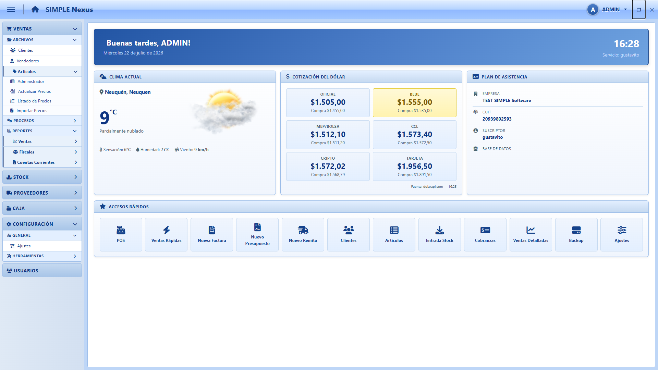Open the Actualizar Precios item in the sidebar
Viewport: 658px width, 370px height.
(x=42, y=91)
